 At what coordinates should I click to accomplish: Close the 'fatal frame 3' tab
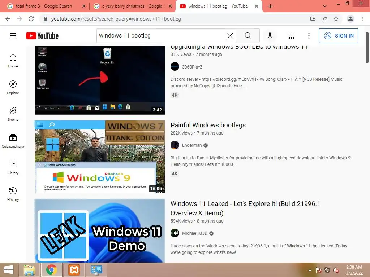pyautogui.click(x=83, y=6)
